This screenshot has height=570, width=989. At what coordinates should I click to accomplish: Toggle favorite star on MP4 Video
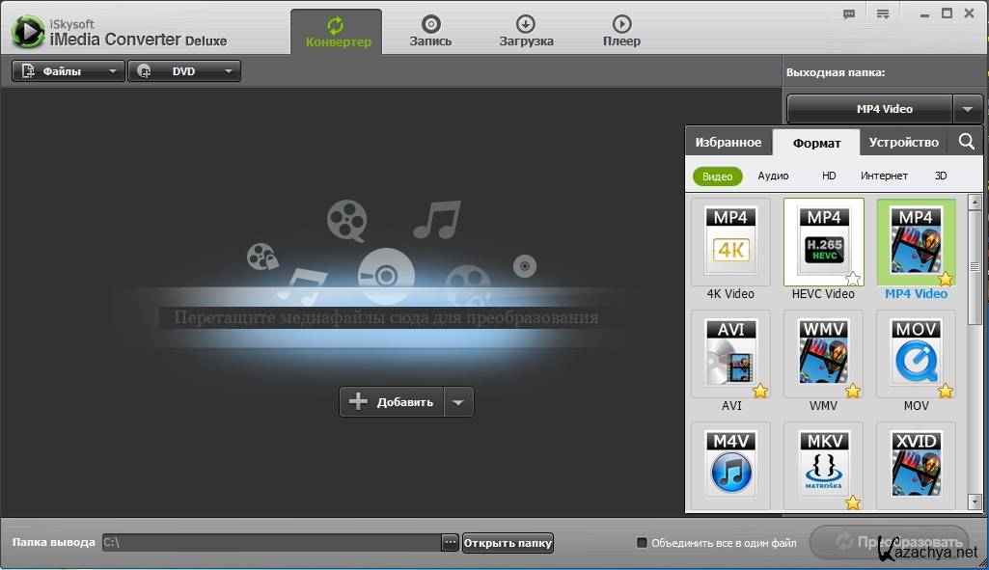(x=945, y=279)
